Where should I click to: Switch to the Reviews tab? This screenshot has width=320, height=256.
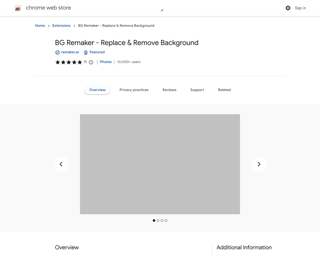[x=169, y=90]
